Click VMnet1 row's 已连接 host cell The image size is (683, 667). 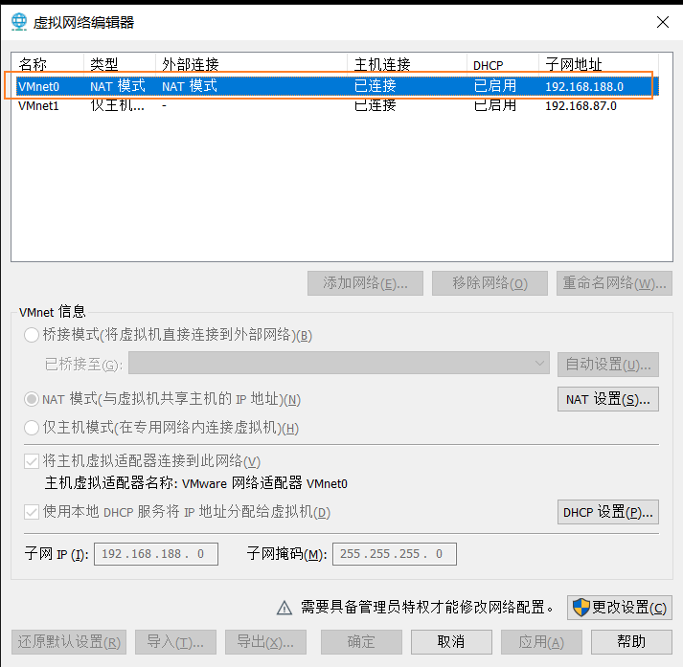tap(376, 105)
